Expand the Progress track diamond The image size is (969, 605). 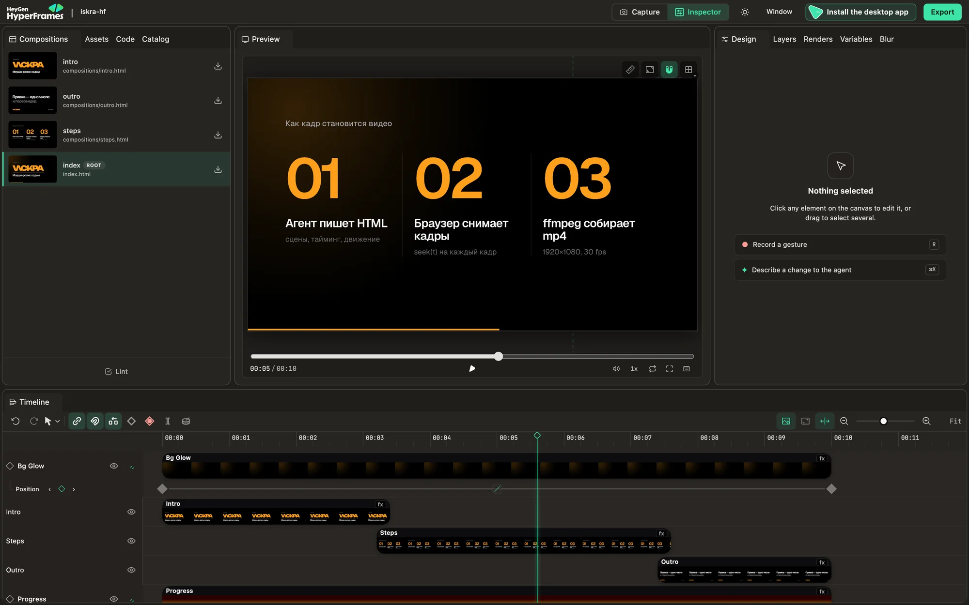[10, 599]
